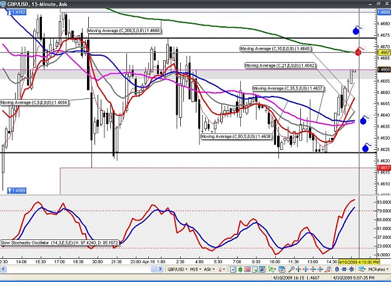Click the first vertical zoom icon
391x282 pixels.
pyautogui.click(x=313, y=269)
